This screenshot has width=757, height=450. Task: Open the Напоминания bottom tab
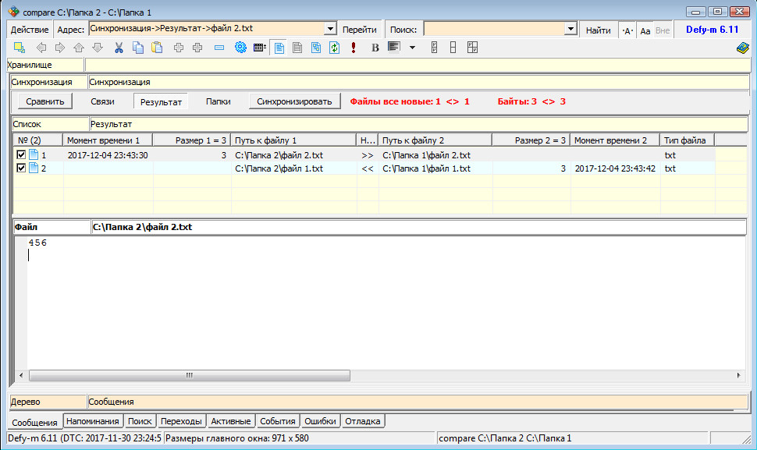(93, 421)
